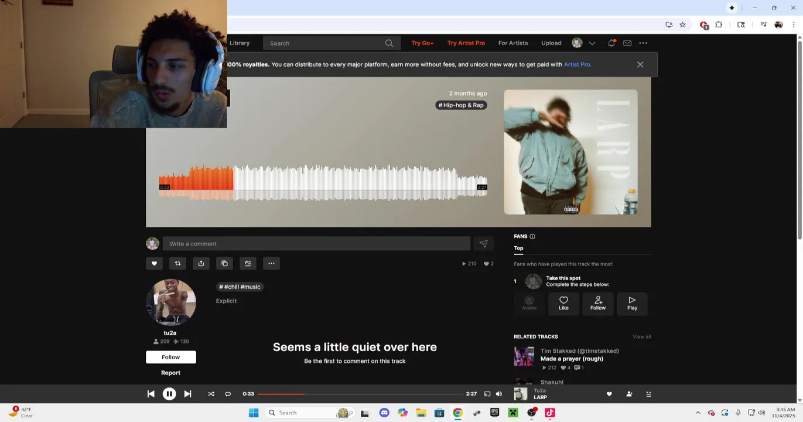Image resolution: width=803 pixels, height=422 pixels.
Task: Toggle repeat in the player bar
Action: click(228, 394)
